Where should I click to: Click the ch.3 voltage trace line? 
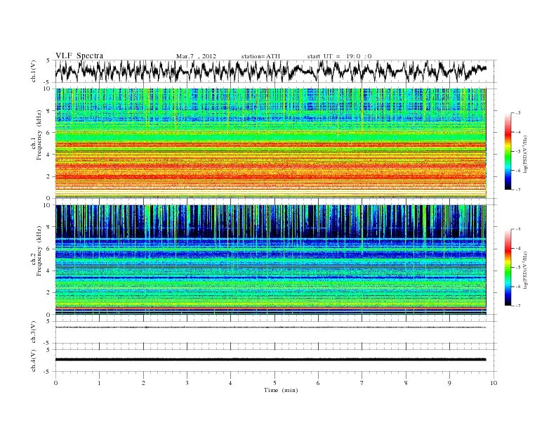tap(270, 327)
